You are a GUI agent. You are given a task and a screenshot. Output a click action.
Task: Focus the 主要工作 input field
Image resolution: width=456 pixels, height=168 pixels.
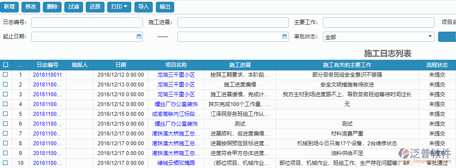378,22
